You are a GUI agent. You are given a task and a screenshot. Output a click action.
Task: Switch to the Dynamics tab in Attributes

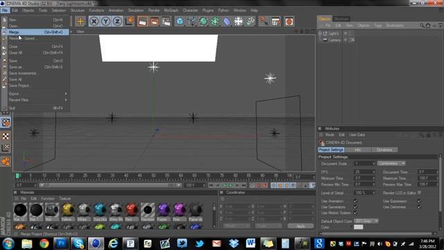(x=384, y=150)
